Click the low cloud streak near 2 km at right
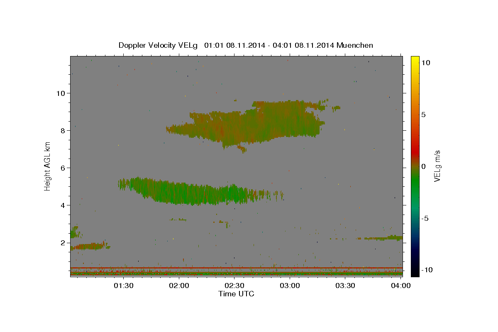 380,238
